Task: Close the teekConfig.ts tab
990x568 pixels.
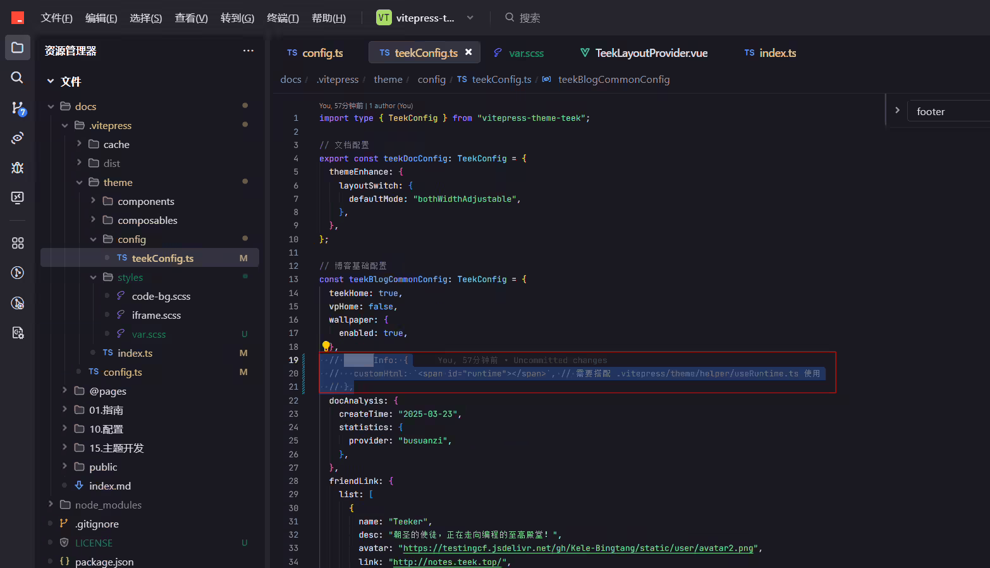Action: (468, 52)
